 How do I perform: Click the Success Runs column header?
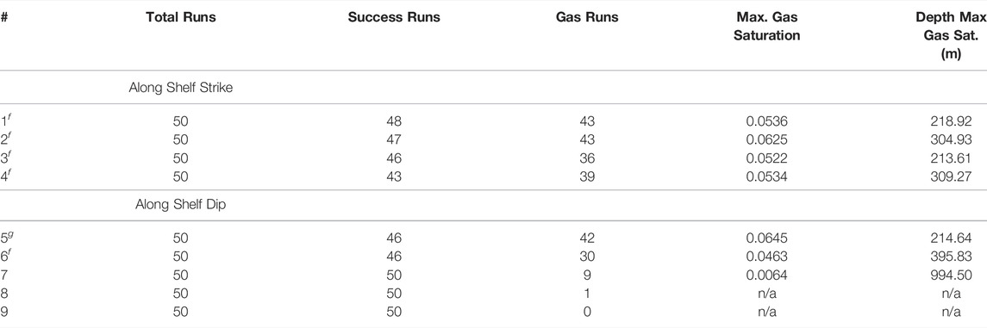[394, 17]
